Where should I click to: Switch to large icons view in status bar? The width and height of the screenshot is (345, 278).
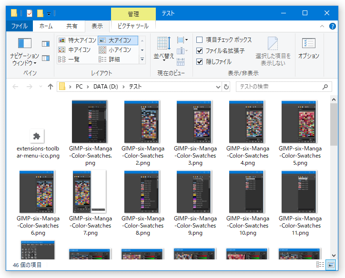[331, 265]
